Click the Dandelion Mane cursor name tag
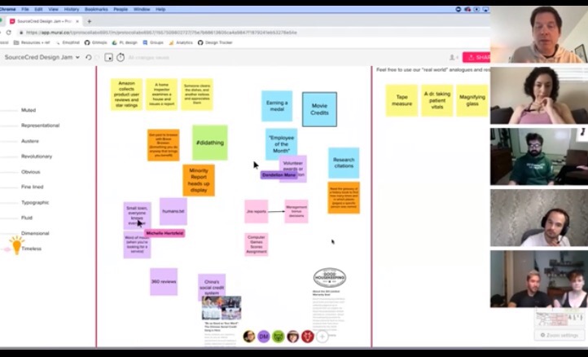 pos(279,175)
